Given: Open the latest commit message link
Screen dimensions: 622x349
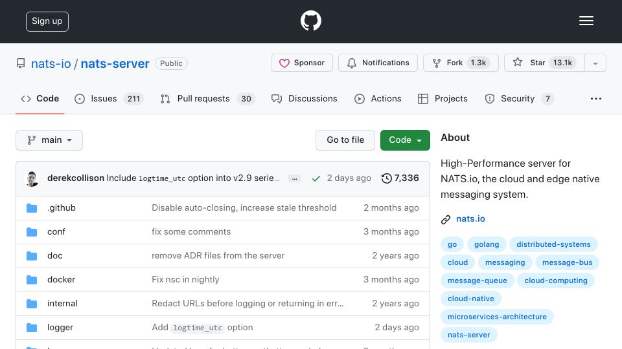Looking at the screenshot, I should pos(193,178).
